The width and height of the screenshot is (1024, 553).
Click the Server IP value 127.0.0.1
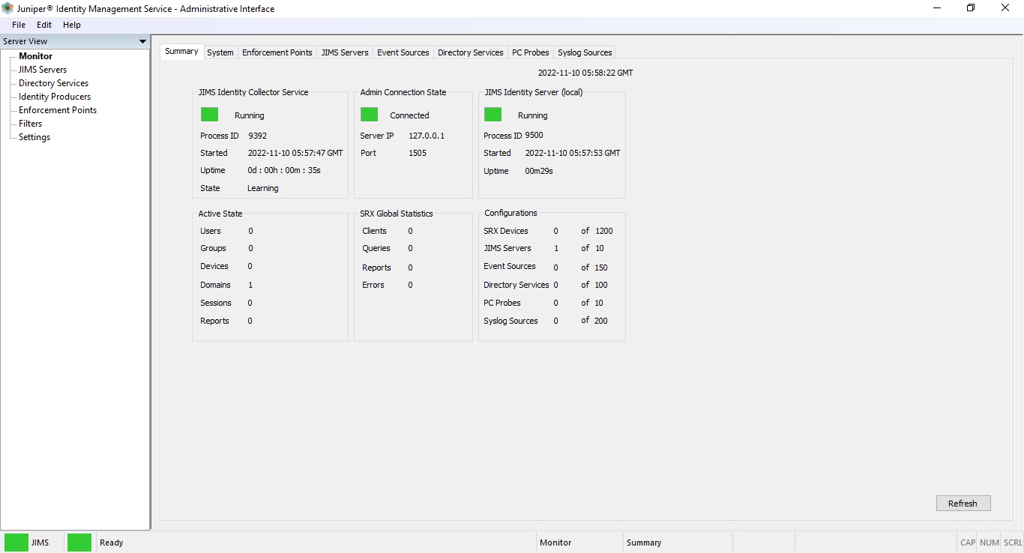[x=427, y=136]
